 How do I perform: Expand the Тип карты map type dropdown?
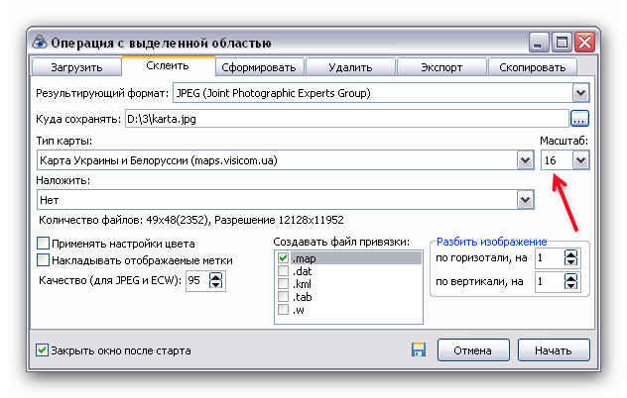click(x=524, y=159)
